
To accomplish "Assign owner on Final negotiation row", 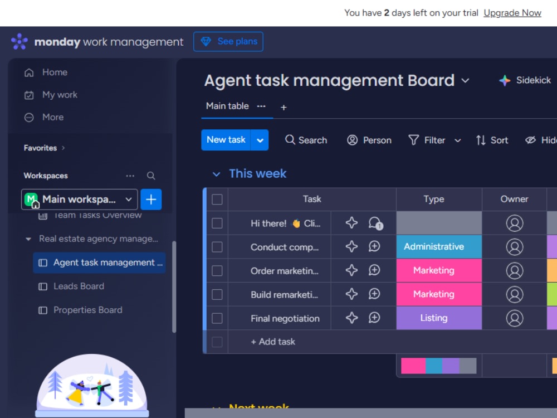I will tap(514, 318).
